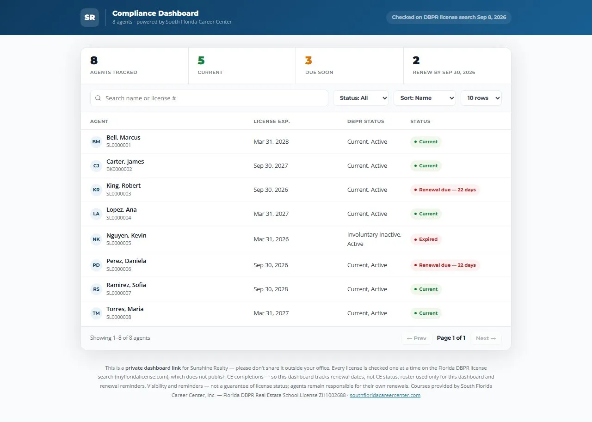Click the Compliance Dashboard title

155,13
